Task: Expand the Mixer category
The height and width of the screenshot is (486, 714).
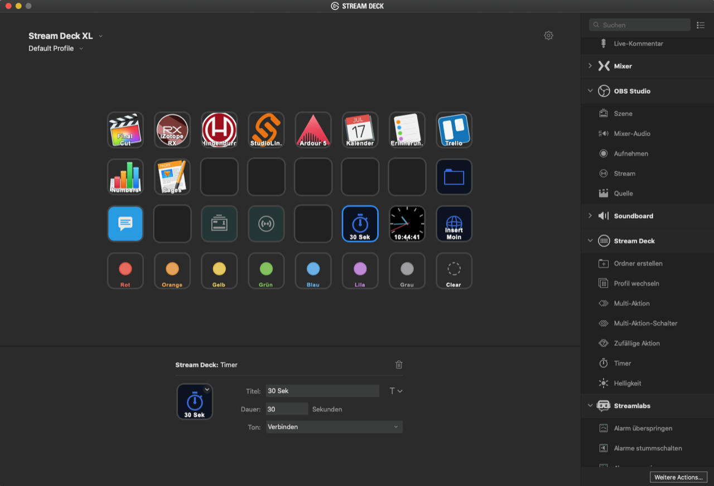Action: 590,66
